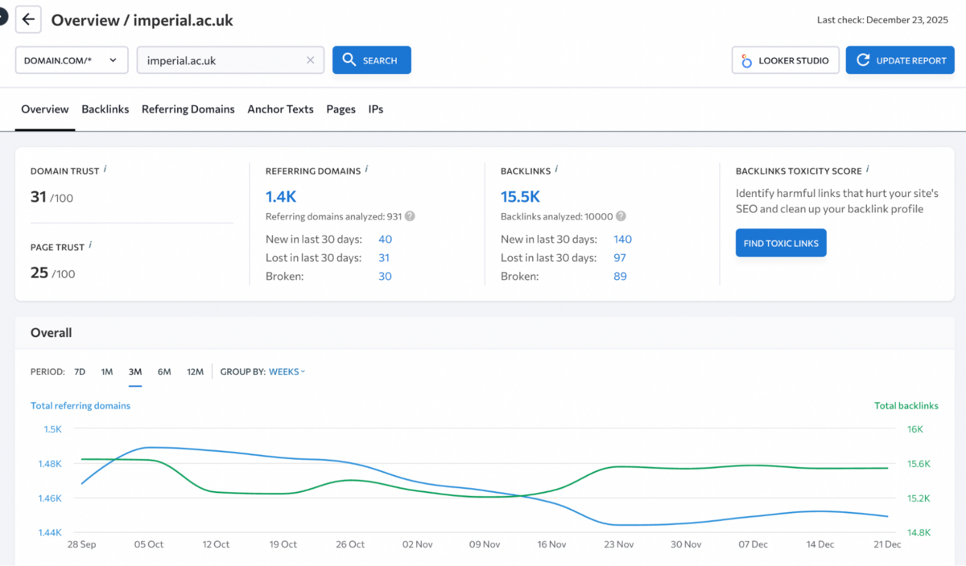Switch to the Backlinks tab
The width and height of the screenshot is (966, 566).
pos(105,109)
